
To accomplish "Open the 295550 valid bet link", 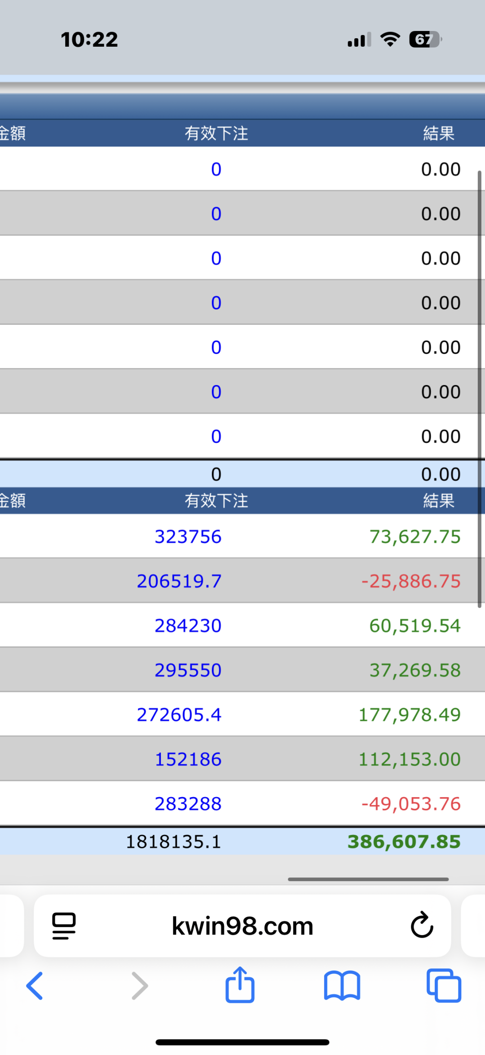I will 188,670.
